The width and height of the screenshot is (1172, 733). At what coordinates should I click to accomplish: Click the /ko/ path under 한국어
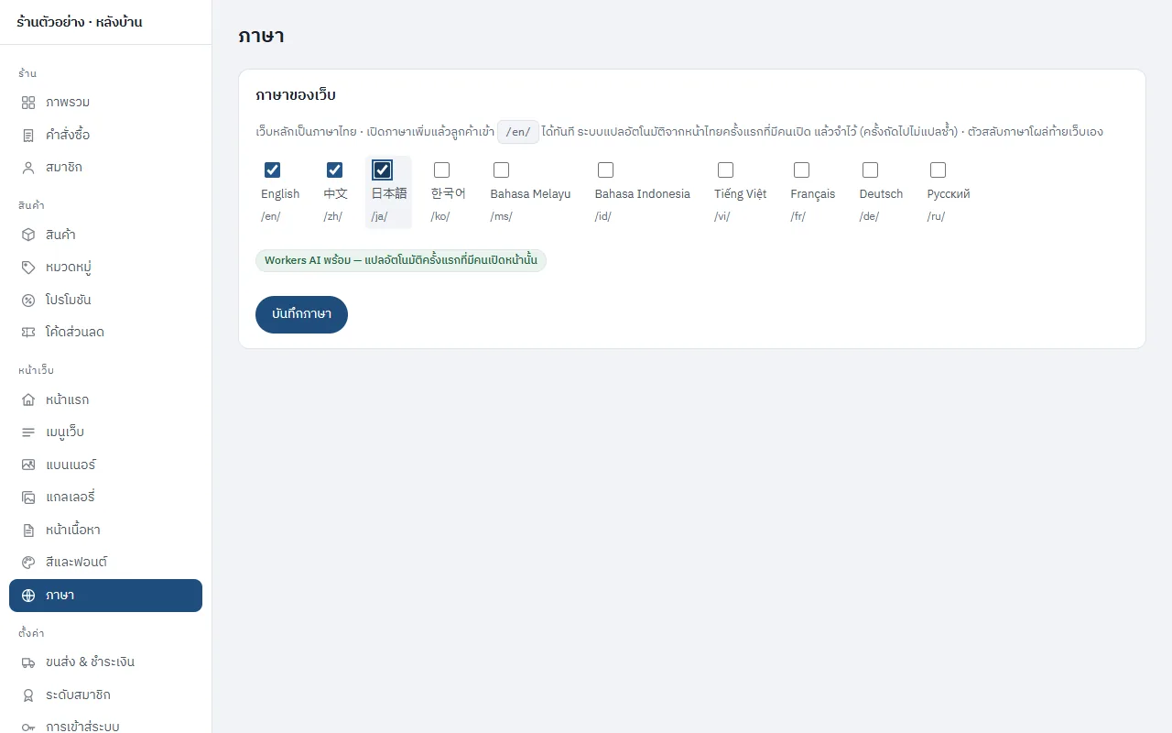click(x=440, y=216)
